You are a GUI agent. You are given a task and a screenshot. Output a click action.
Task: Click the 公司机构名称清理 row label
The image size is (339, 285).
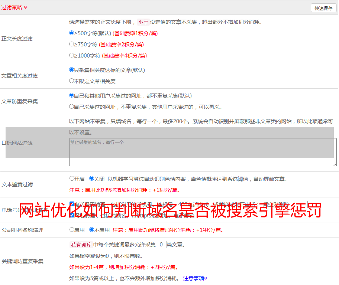(22, 230)
